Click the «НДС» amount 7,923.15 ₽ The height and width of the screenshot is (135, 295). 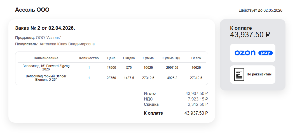[198, 99]
